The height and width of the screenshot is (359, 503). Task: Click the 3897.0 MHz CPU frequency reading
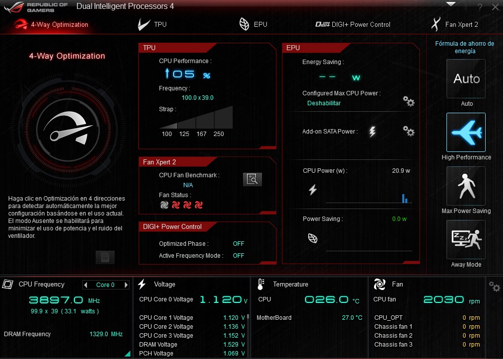click(x=64, y=300)
